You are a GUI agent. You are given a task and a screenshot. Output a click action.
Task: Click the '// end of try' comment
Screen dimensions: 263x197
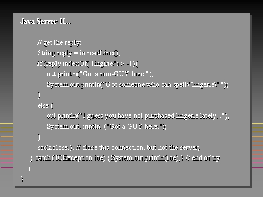pyautogui.click(x=203, y=158)
